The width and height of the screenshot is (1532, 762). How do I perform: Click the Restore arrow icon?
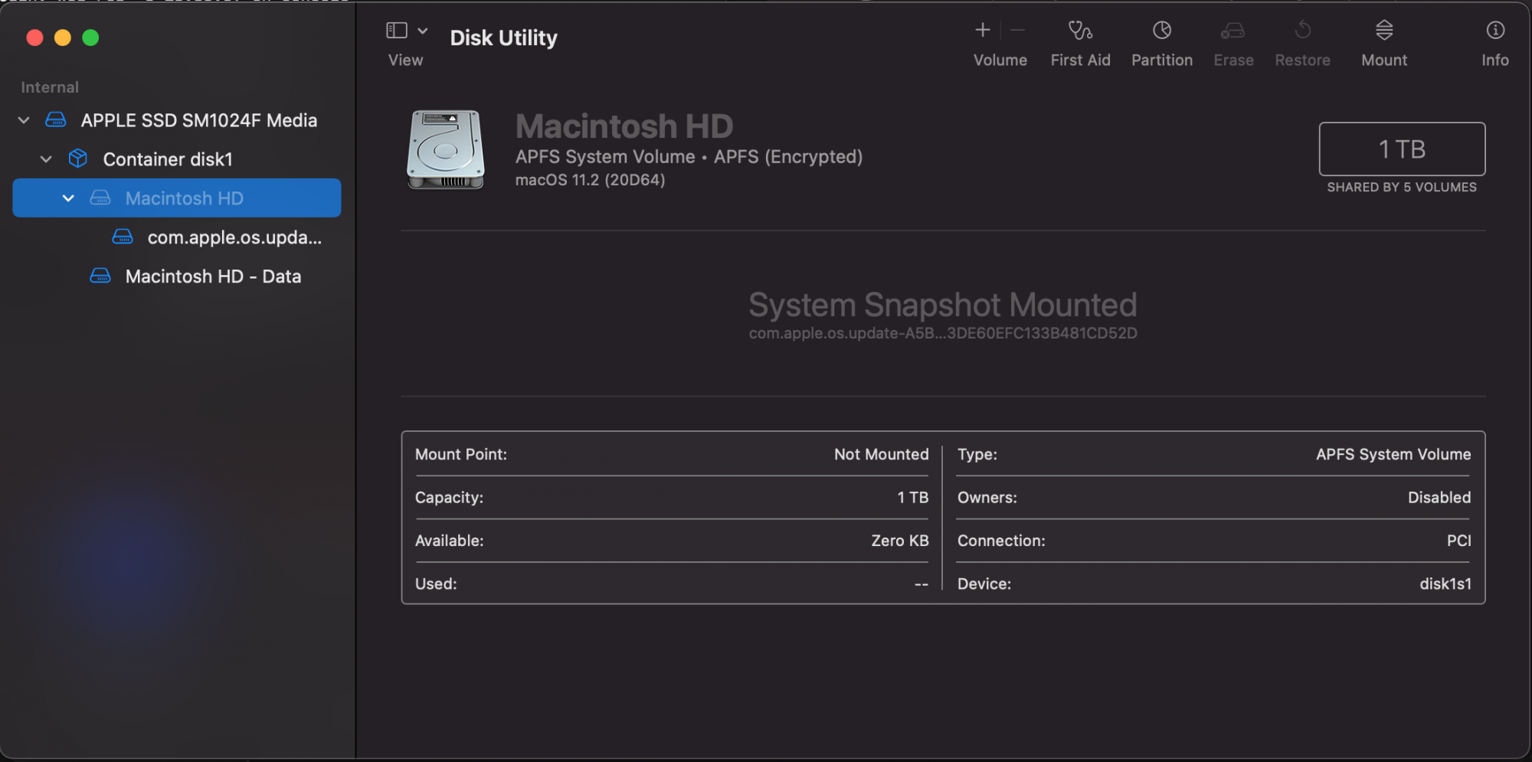tap(1302, 30)
